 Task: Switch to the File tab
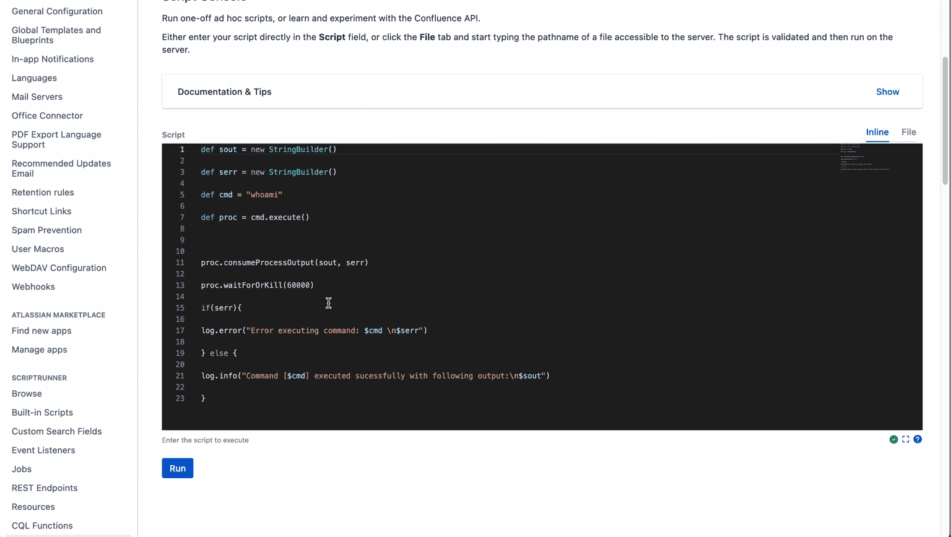point(908,132)
